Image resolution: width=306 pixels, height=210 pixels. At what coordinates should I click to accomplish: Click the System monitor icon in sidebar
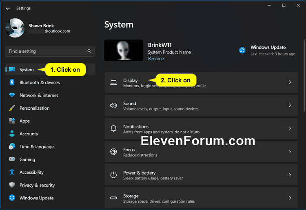pyautogui.click(x=12, y=69)
